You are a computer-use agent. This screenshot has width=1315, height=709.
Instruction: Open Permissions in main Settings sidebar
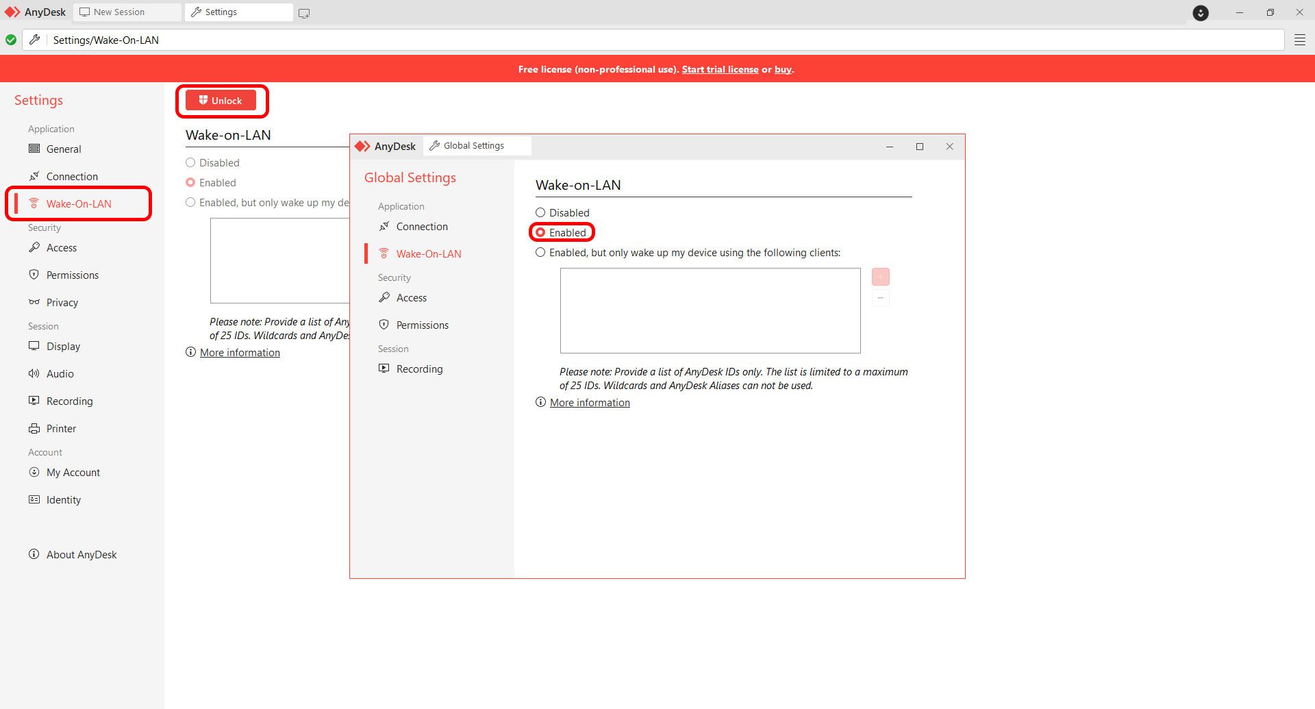pyautogui.click(x=73, y=275)
